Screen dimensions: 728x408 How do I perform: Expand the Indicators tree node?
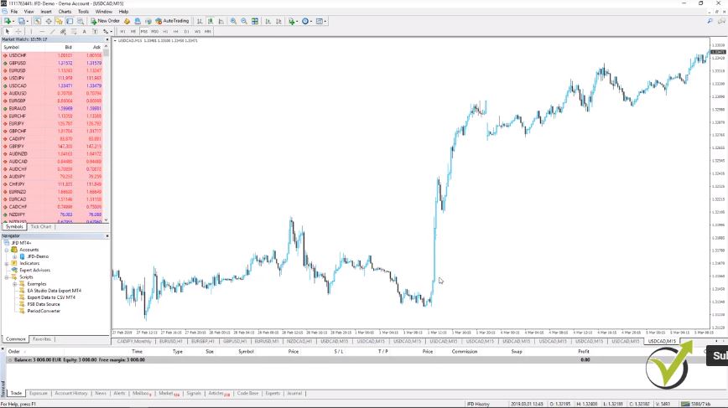[x=7, y=263]
